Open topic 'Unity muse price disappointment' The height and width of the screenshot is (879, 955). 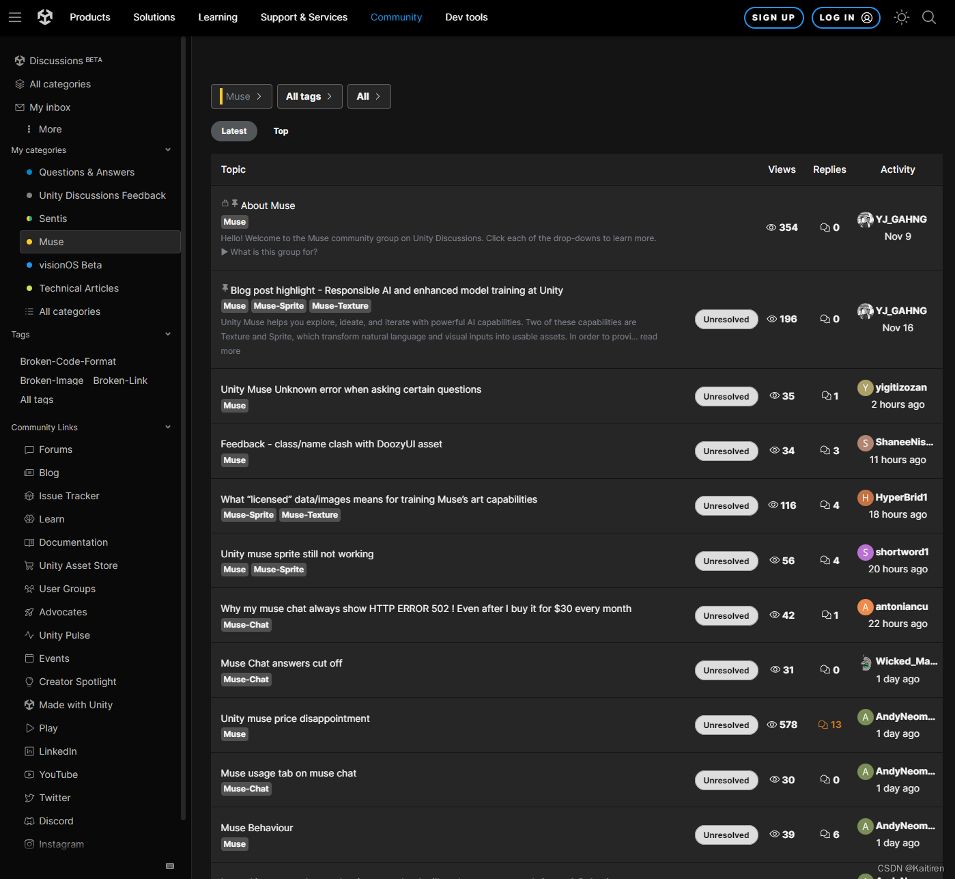[x=295, y=718]
